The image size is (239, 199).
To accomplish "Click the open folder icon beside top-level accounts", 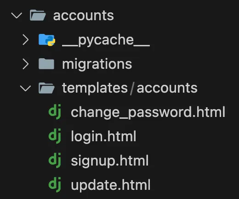I will tap(38, 15).
